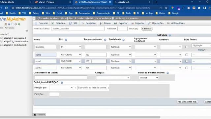Image resolution: width=211 pixels, height=119 pixels.
Task: Open the Operações tab
Action: click(156, 23)
